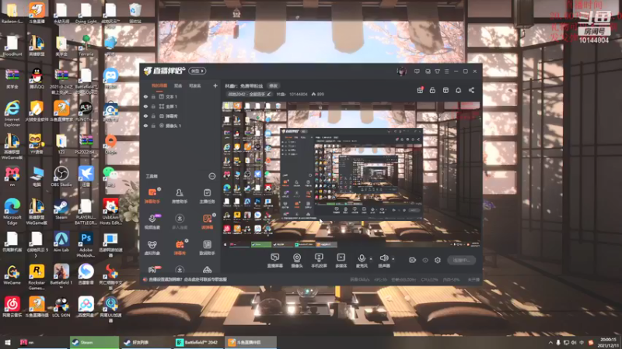Expand the speaker options arrow
The height and width of the screenshot is (349, 622).
pyautogui.click(x=393, y=259)
